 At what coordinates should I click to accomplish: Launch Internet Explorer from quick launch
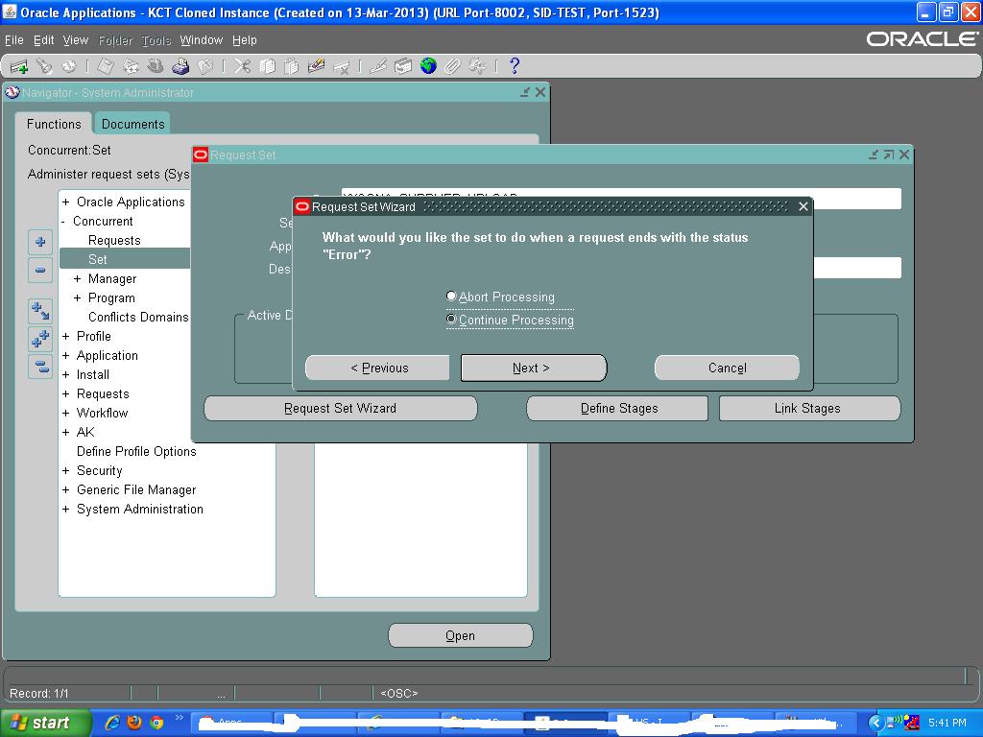[113, 723]
